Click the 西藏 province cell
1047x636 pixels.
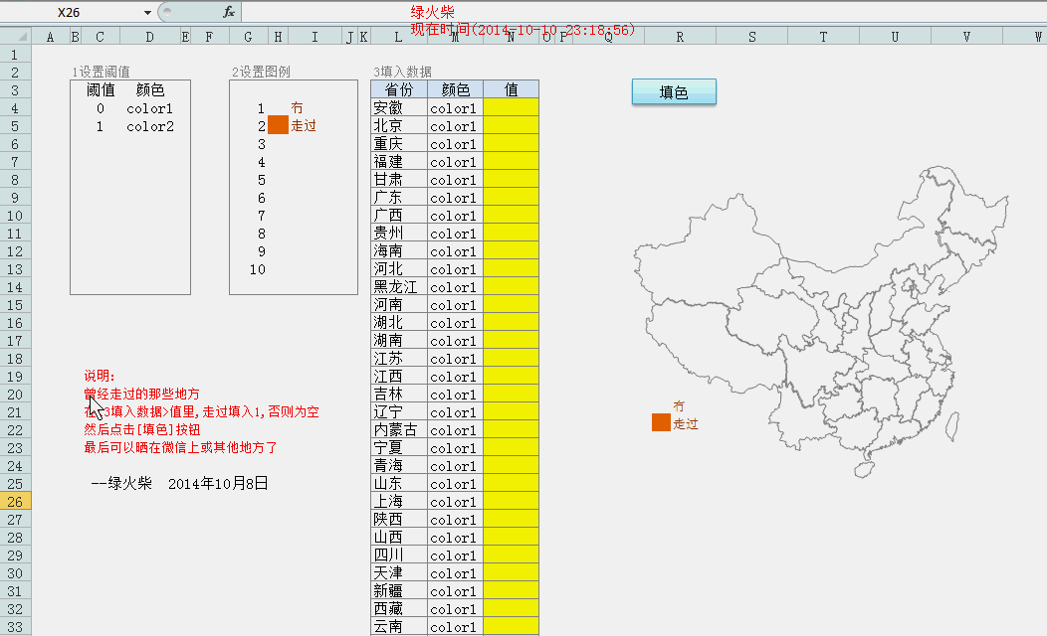pos(399,608)
